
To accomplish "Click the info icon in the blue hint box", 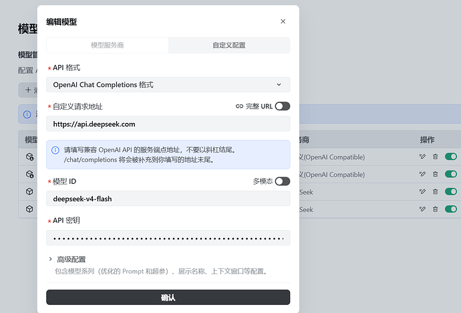I will 55,150.
